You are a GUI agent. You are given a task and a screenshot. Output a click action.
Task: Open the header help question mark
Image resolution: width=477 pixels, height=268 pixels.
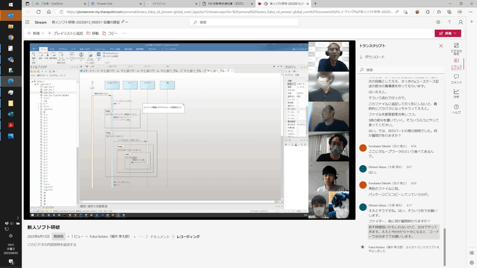pyautogui.click(x=450, y=22)
